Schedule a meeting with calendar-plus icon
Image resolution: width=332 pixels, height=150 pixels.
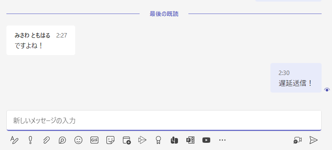point(127,140)
